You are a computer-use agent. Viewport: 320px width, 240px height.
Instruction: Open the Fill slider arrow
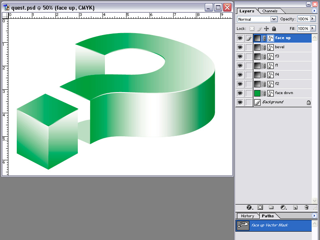pos(312,28)
